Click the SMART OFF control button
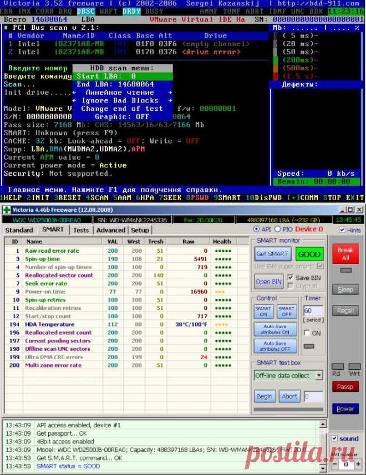Screen dimensions: 366x475 (x=287, y=311)
